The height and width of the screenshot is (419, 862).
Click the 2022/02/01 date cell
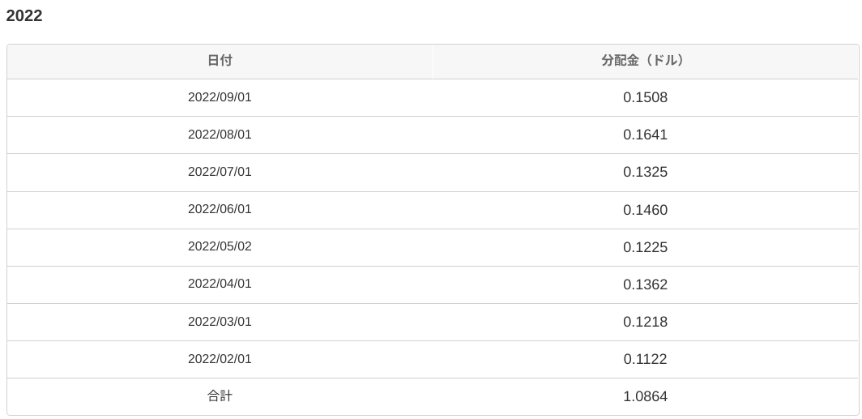[x=220, y=359]
